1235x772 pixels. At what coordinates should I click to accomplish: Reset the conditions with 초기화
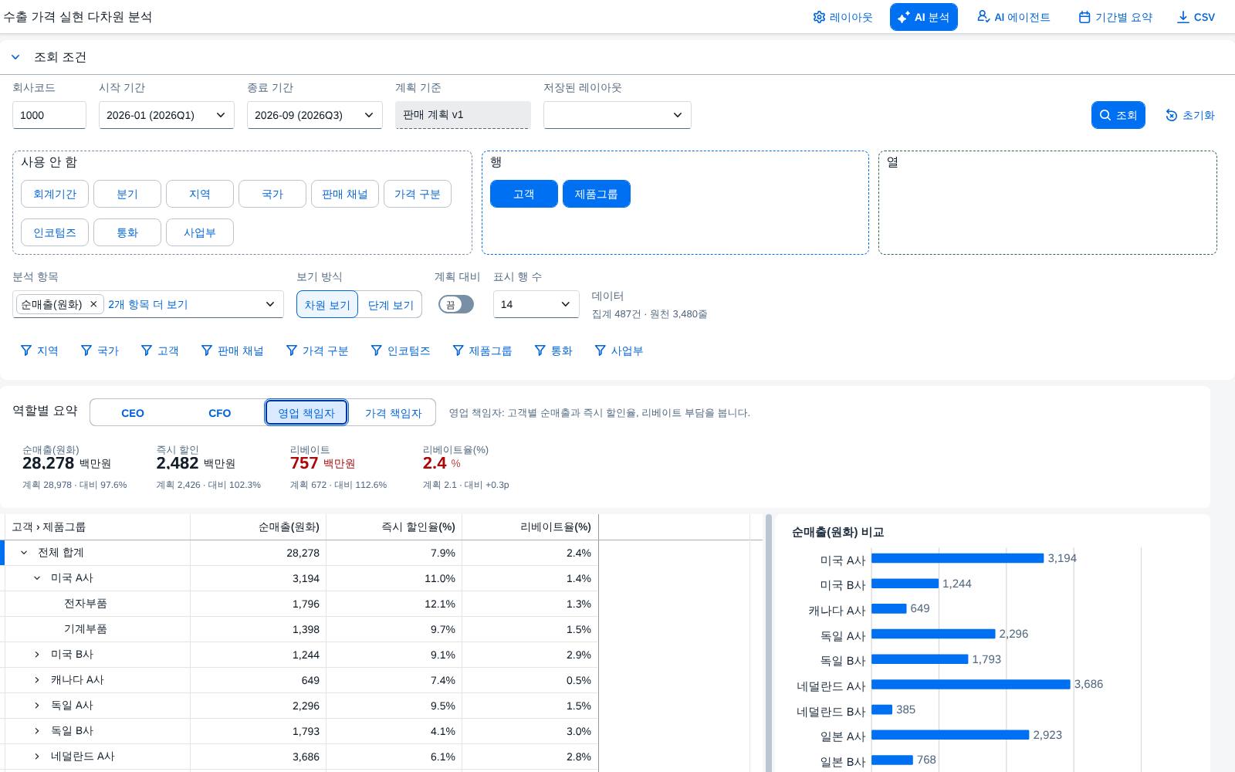[x=1189, y=115]
